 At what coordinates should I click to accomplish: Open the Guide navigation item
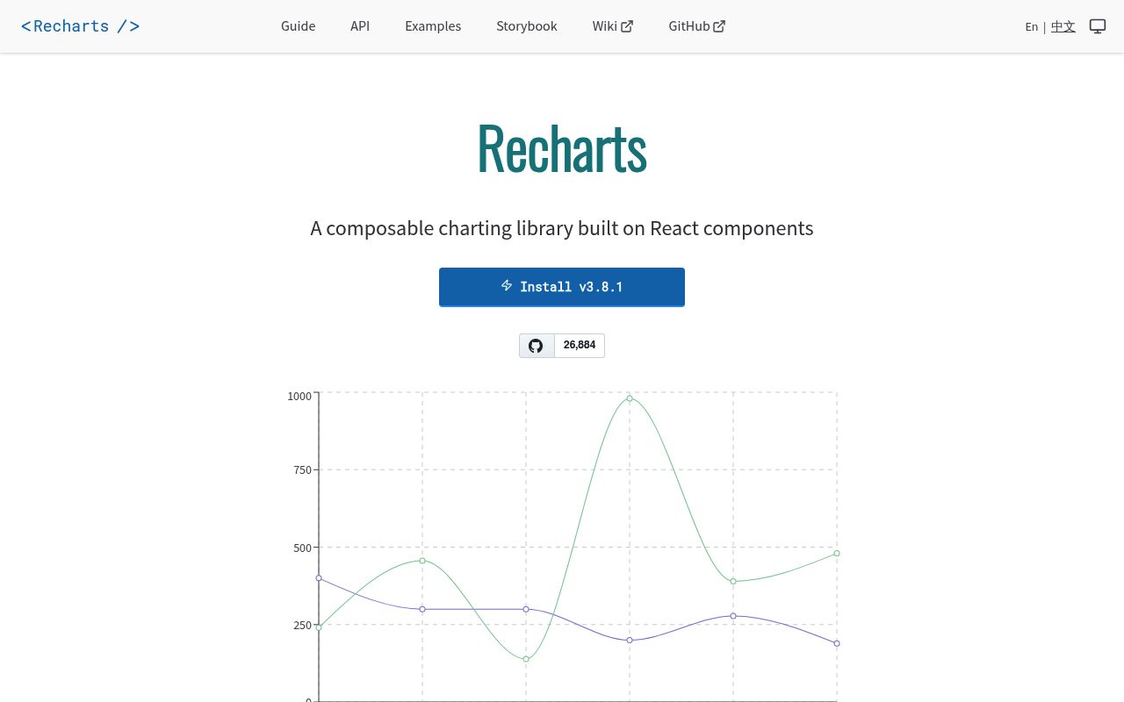click(298, 25)
